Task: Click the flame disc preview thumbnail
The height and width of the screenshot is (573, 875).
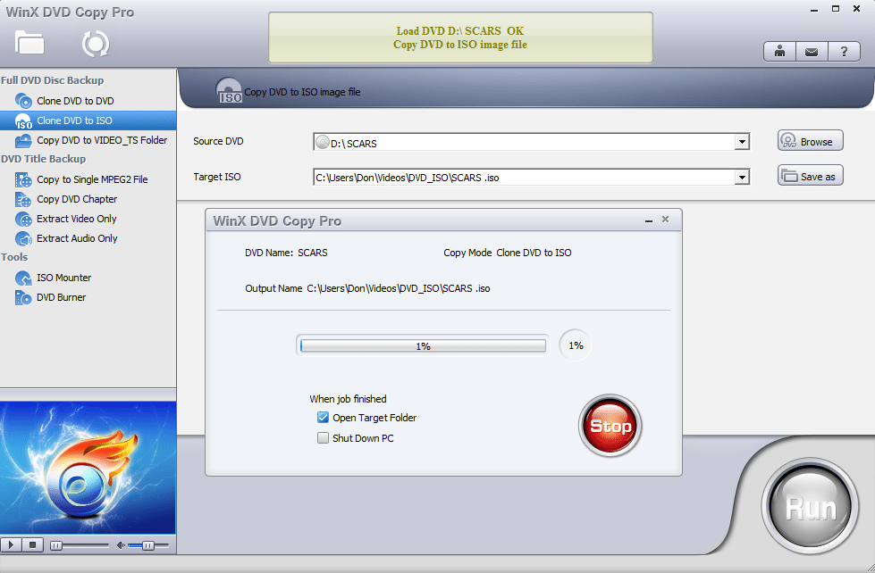Action: (x=88, y=467)
